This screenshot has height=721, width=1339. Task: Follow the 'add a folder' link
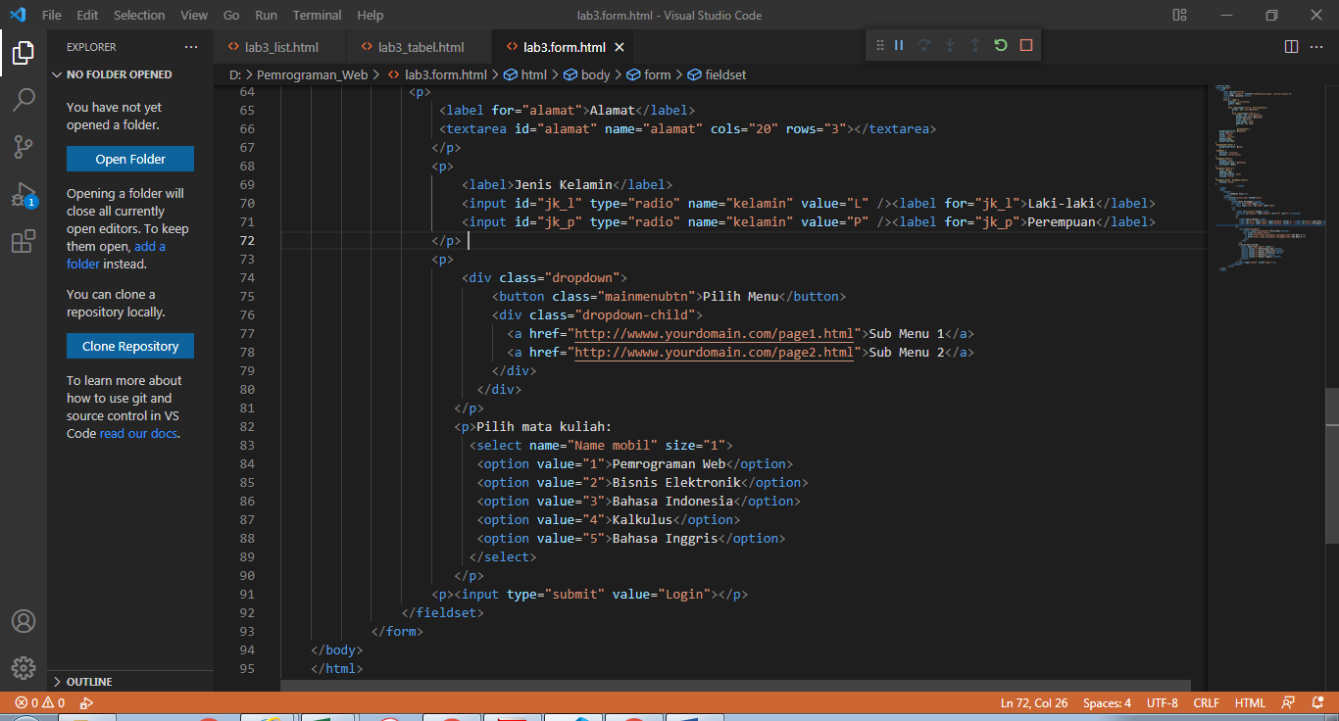tap(116, 255)
